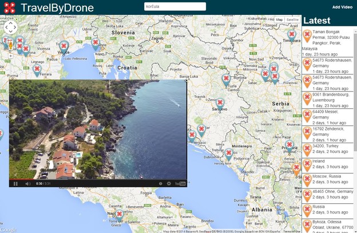Click the drone marker near Metković coast

point(192,136)
